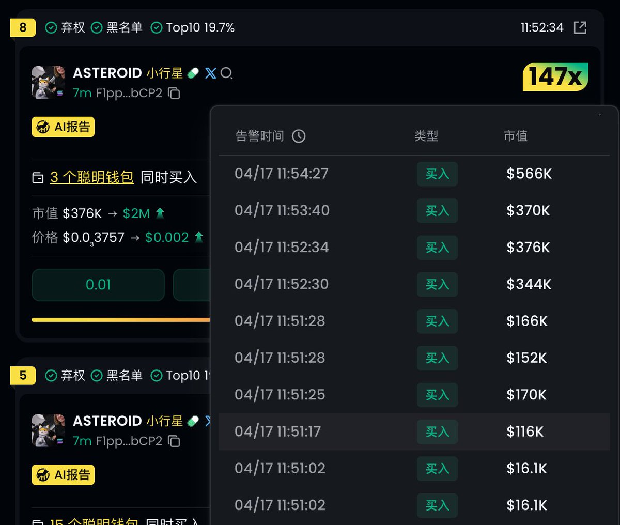Open first ASTEROID token avatar

pos(48,82)
